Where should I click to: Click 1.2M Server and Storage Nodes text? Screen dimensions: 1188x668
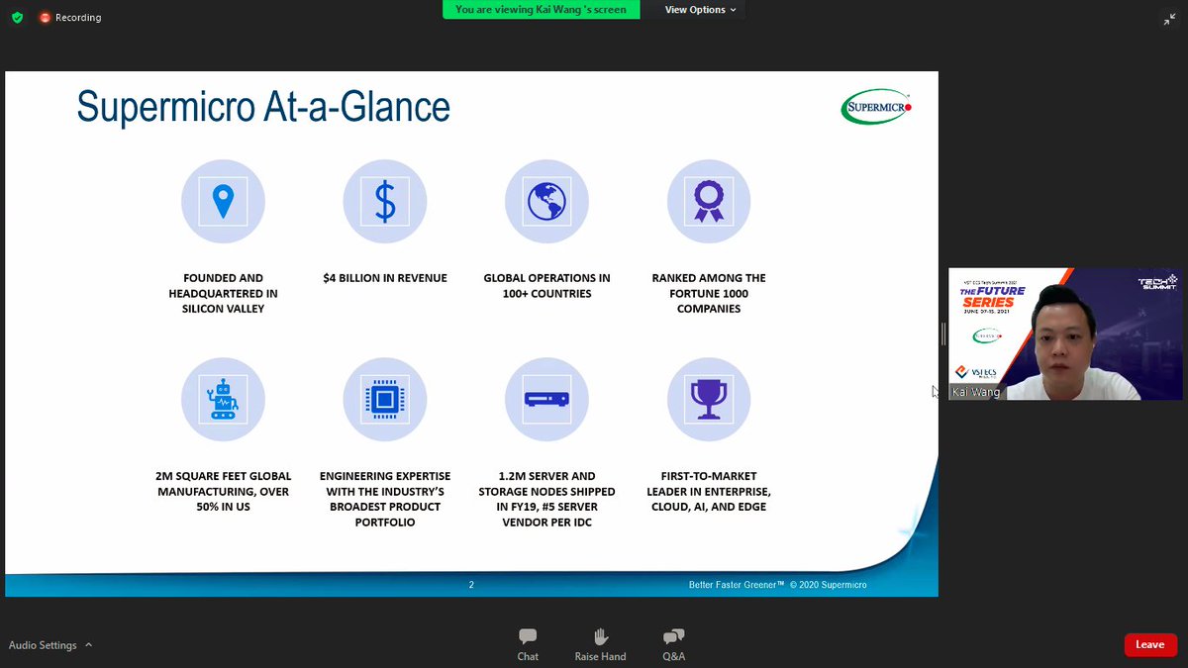[546, 499]
